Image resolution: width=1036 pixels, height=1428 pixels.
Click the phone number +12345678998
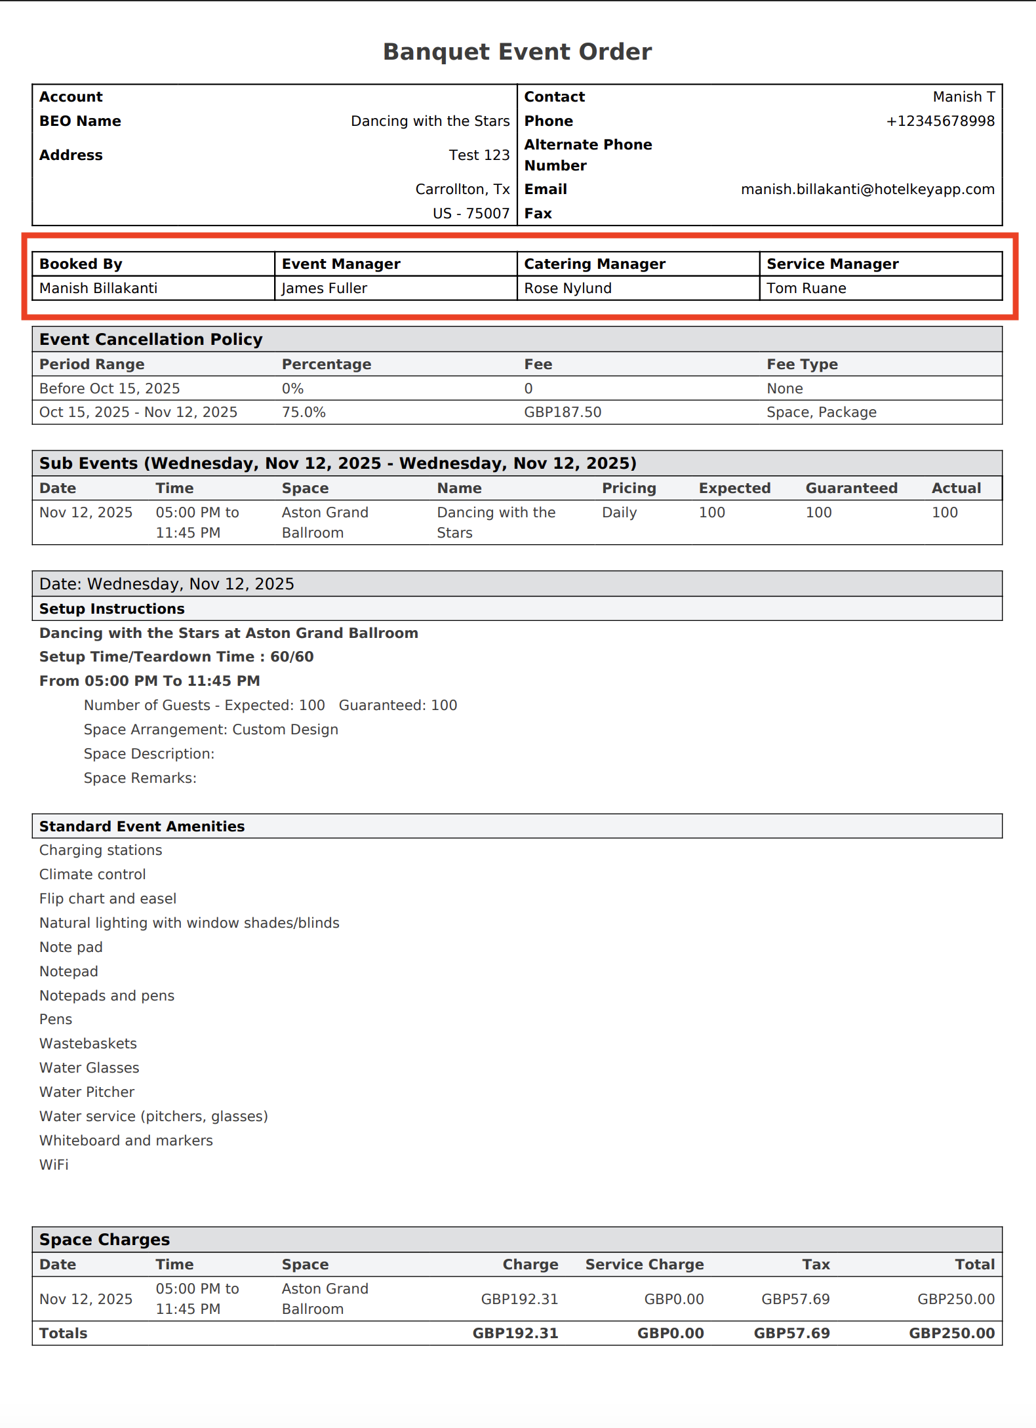(x=940, y=121)
